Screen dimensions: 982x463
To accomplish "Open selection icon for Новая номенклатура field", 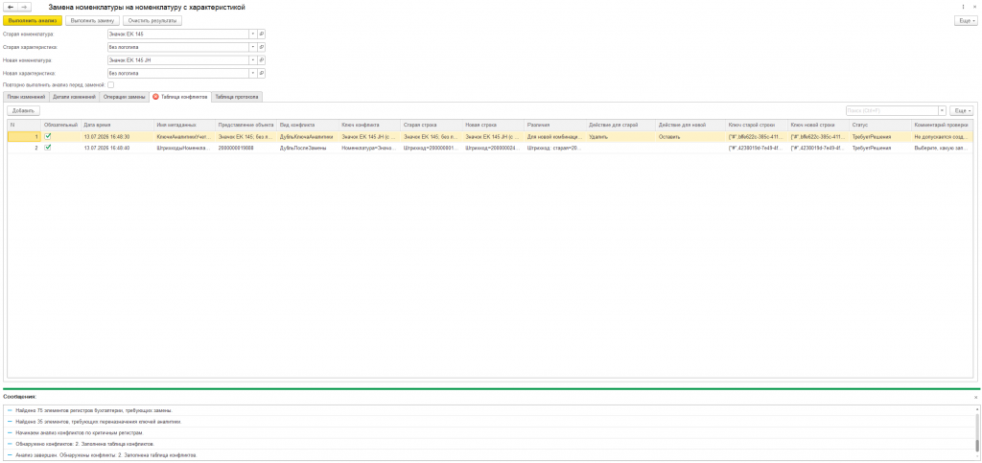I will point(262,60).
